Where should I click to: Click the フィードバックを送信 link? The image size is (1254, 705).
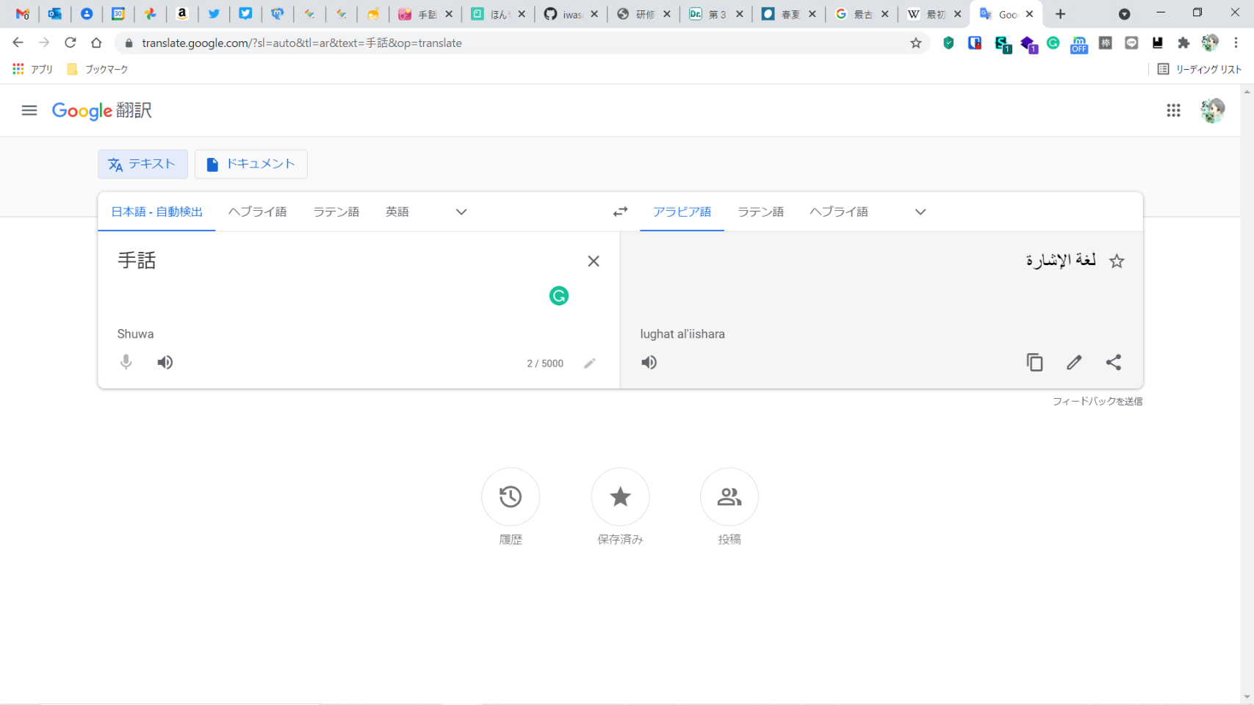[x=1097, y=401]
